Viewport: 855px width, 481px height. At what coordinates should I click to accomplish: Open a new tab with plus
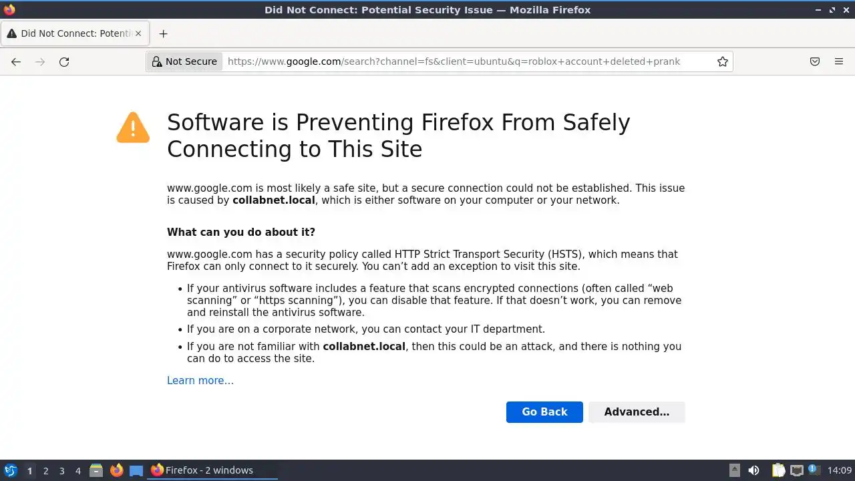[163, 33]
